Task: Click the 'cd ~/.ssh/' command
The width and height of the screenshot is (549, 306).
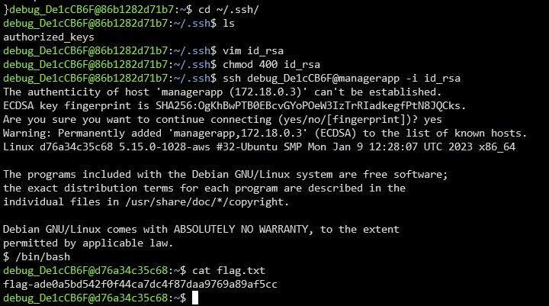Action: tap(229, 9)
